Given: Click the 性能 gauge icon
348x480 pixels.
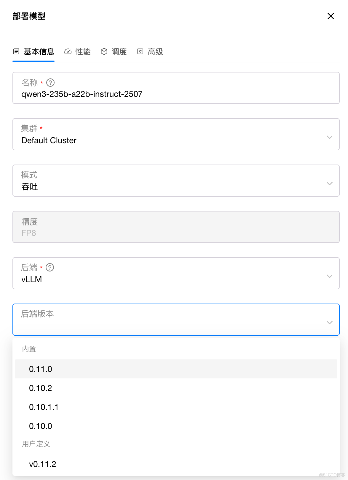Looking at the screenshot, I should (68, 52).
